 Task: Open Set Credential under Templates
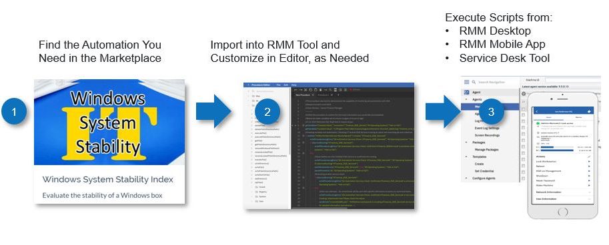(484, 171)
